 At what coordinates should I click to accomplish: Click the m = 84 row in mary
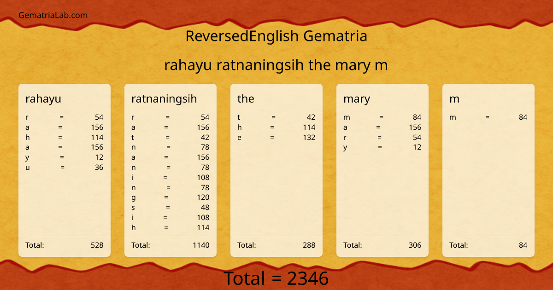point(382,117)
